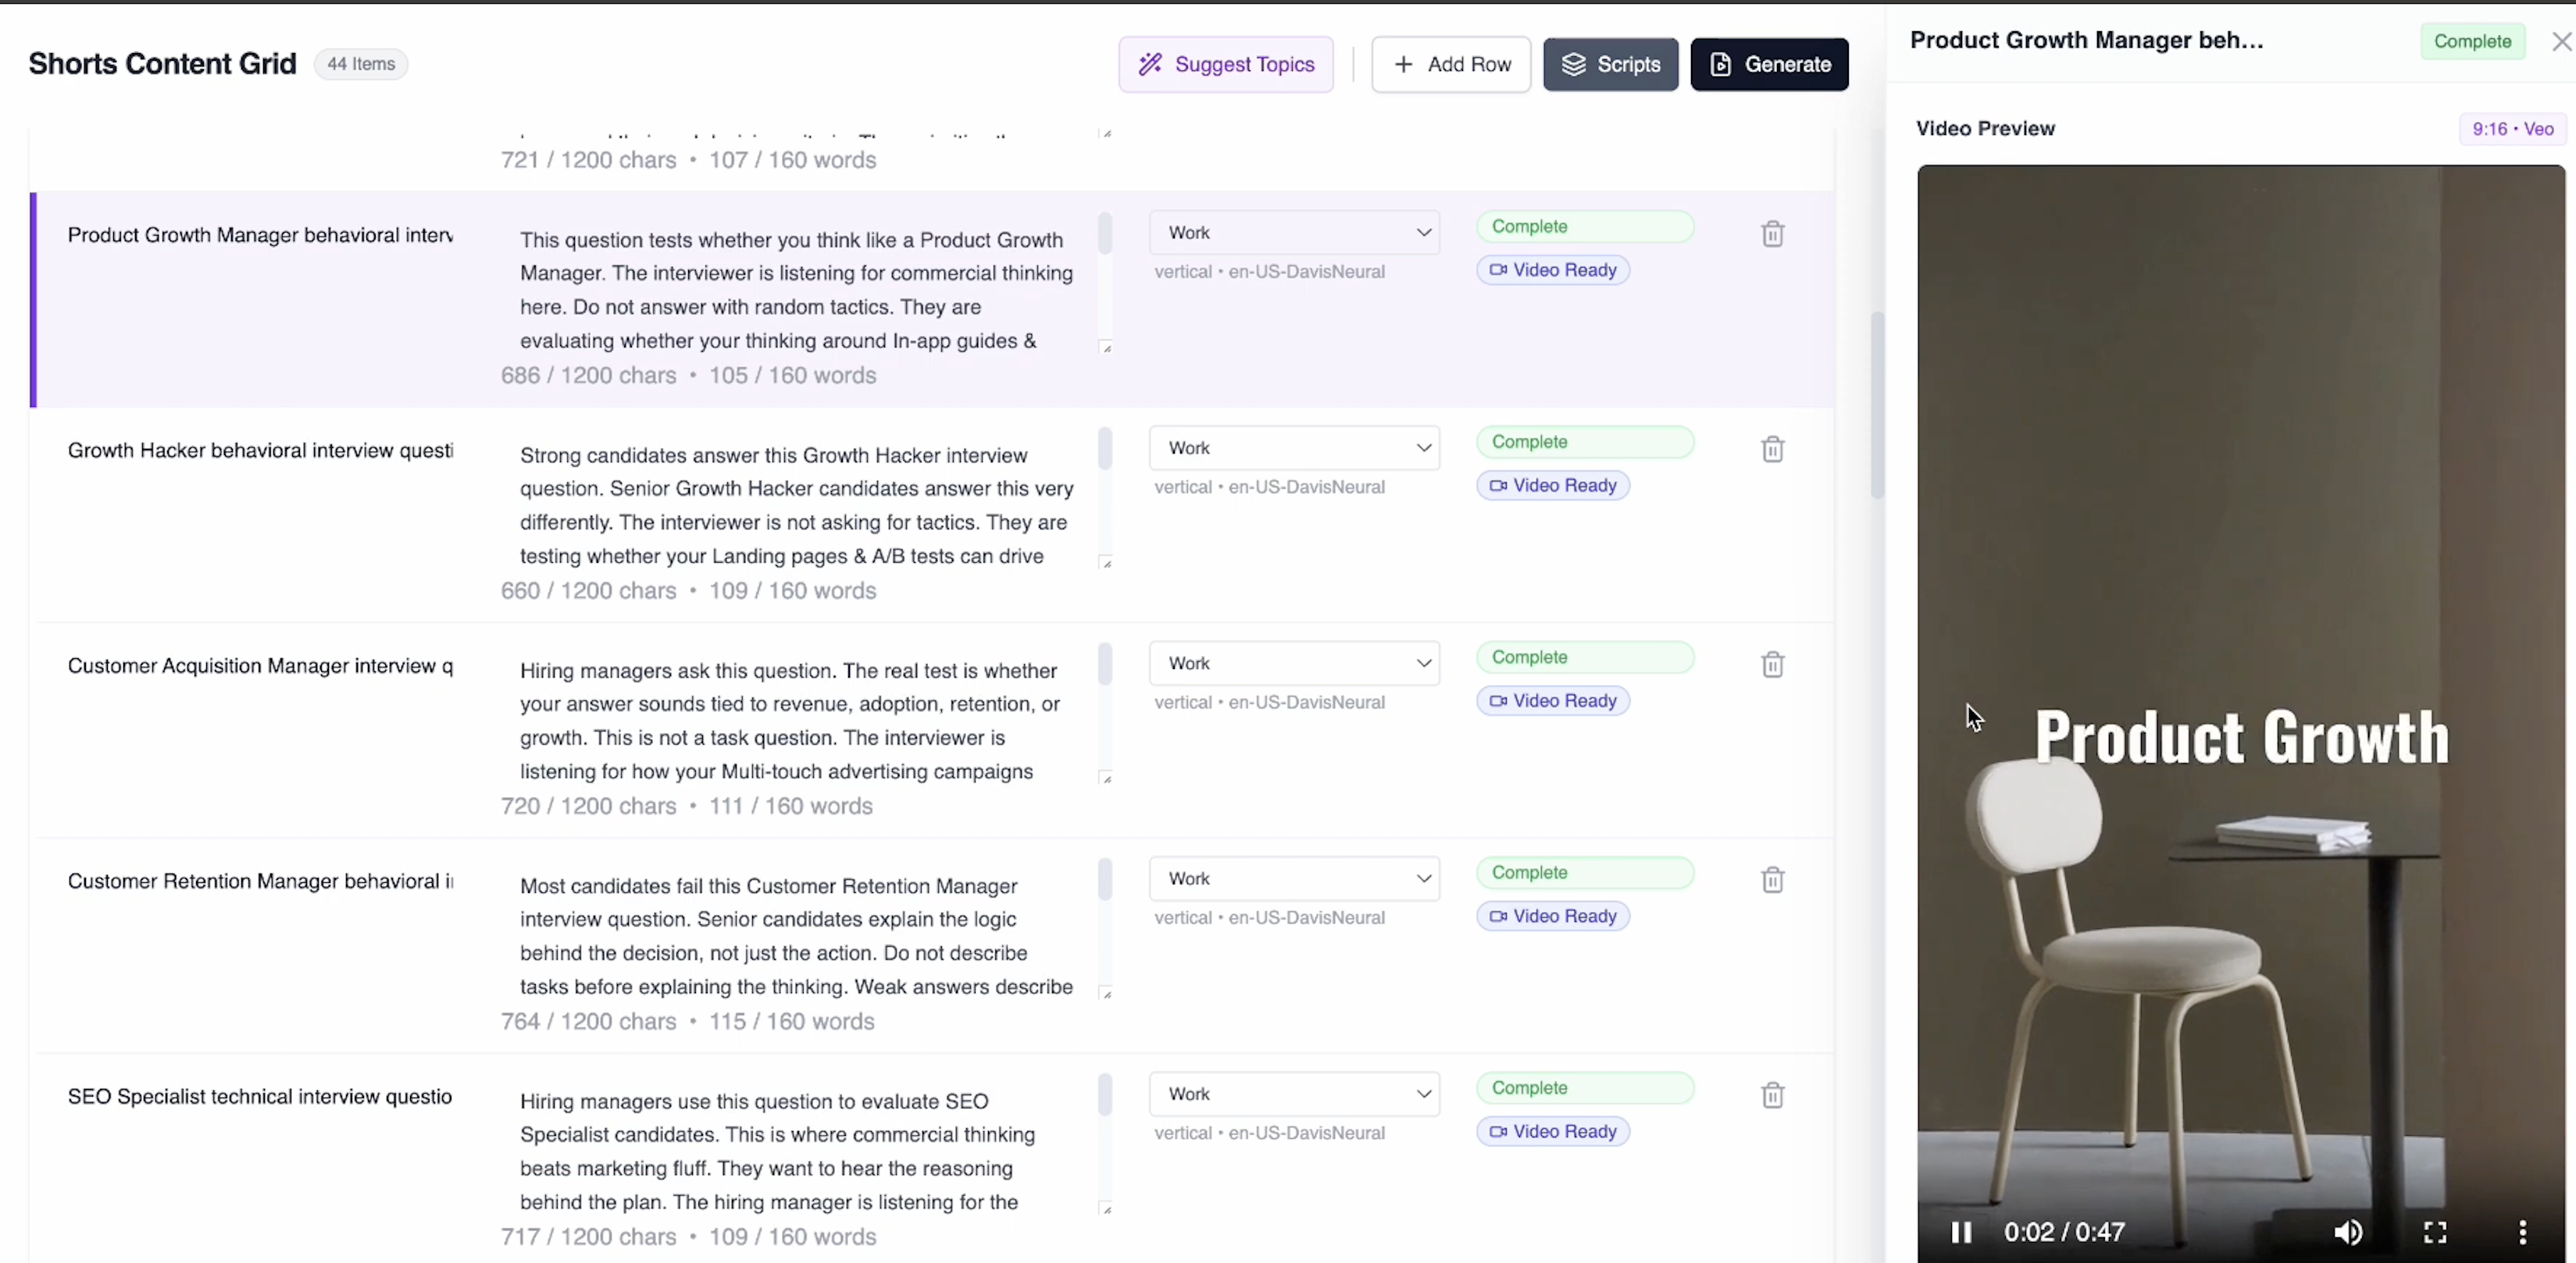Click Complete status on Growth Hacker row

[1585, 442]
